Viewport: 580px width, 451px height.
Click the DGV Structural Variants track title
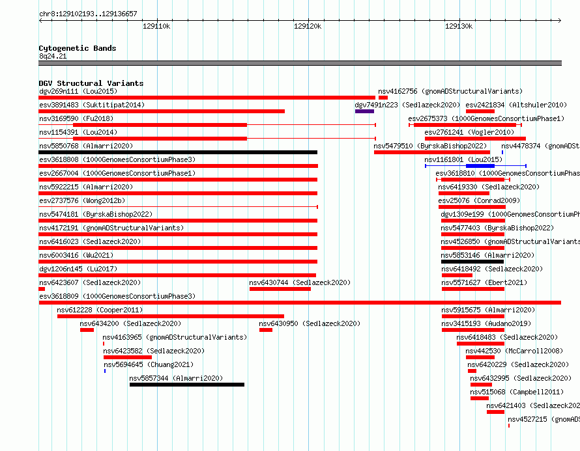(91, 83)
